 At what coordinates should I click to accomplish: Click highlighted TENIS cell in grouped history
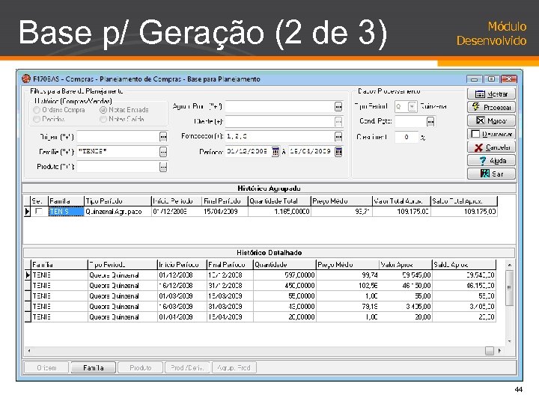(66, 211)
